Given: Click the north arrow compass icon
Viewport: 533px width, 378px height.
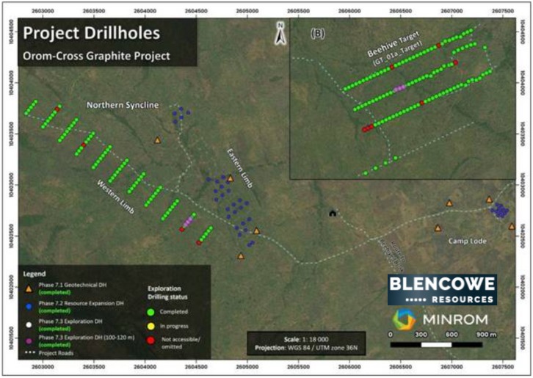Looking at the screenshot, I should [280, 33].
